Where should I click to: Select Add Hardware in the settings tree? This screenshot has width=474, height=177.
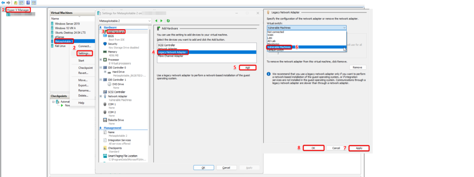click(116, 32)
